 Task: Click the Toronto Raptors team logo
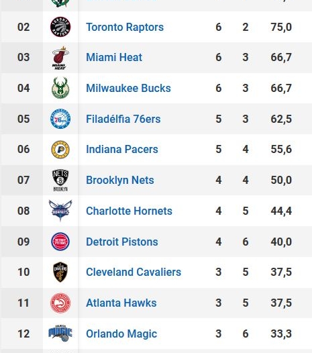(60, 27)
